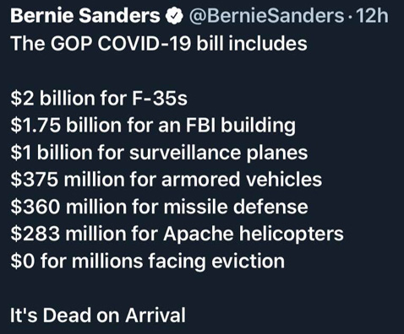
Task: Click the words 'Apache helicopters'
Action: pyautogui.click(x=254, y=234)
